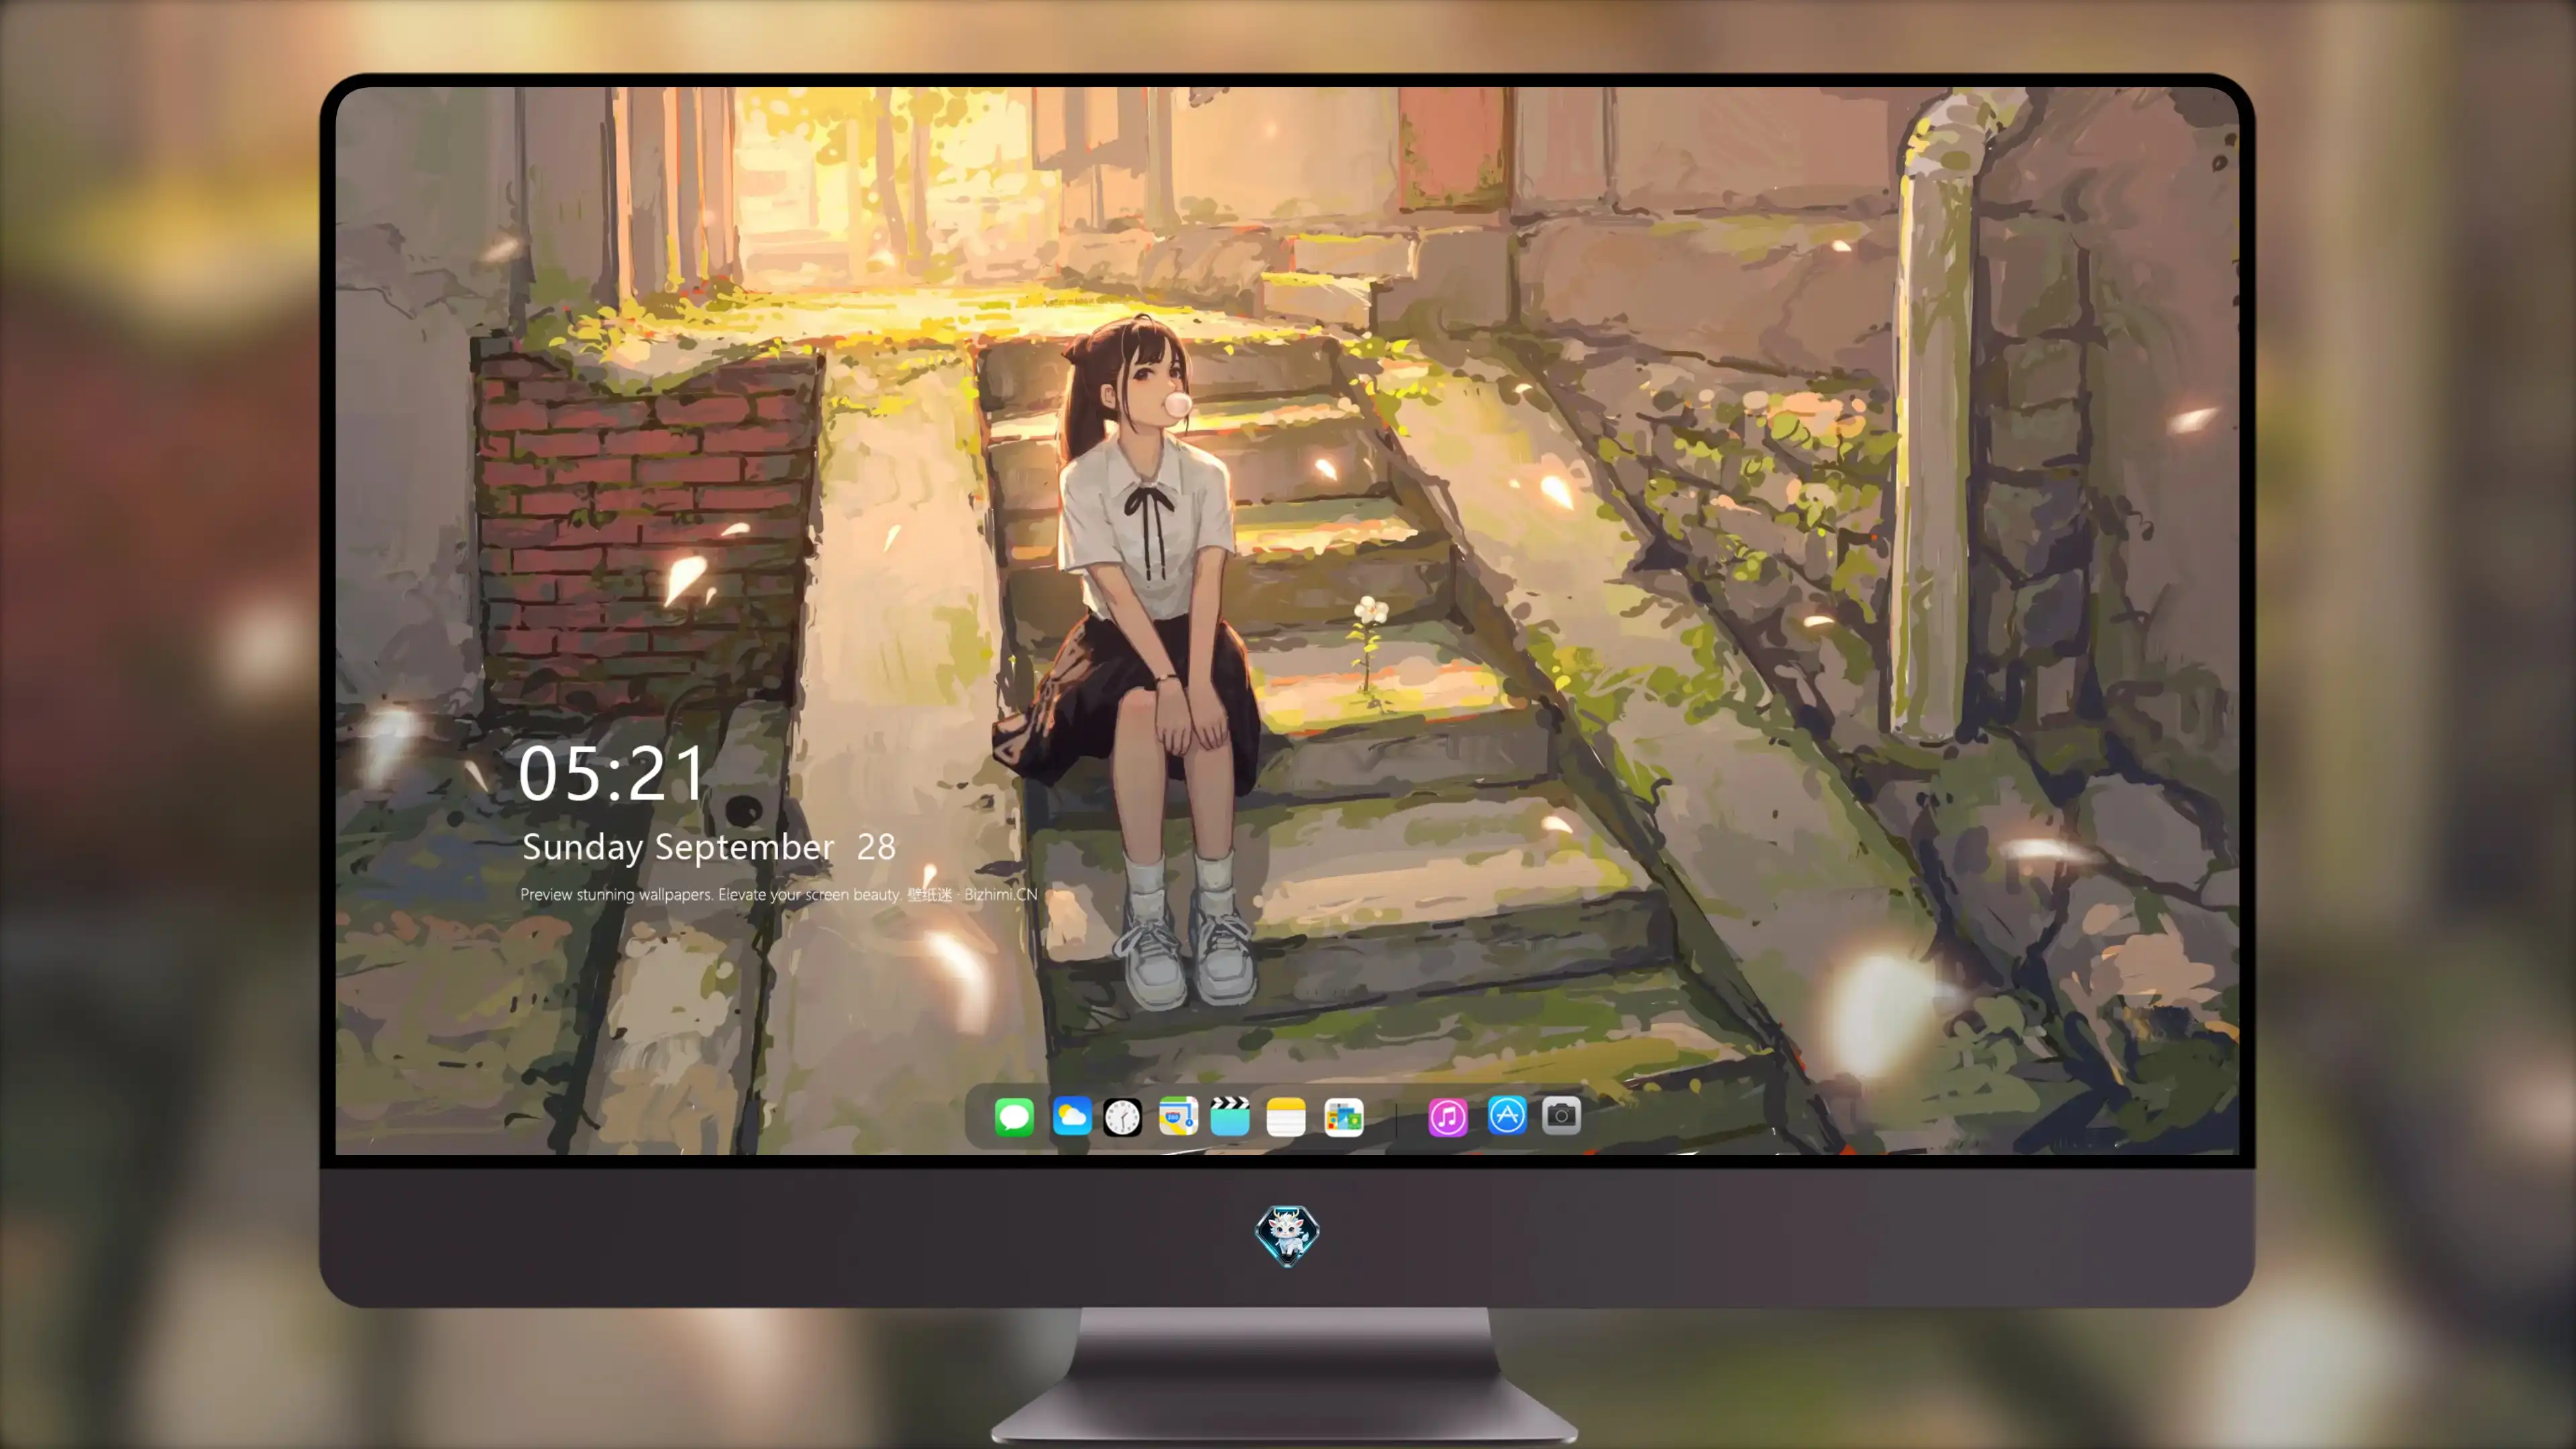Viewport: 2576px width, 1449px height.
Task: Open the App Store in the dock
Action: pyautogui.click(x=1507, y=1116)
